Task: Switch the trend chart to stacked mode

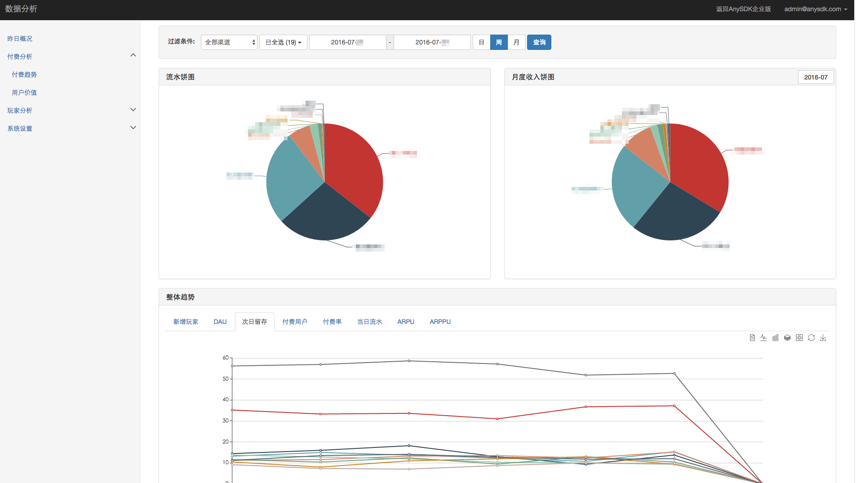Action: (787, 338)
